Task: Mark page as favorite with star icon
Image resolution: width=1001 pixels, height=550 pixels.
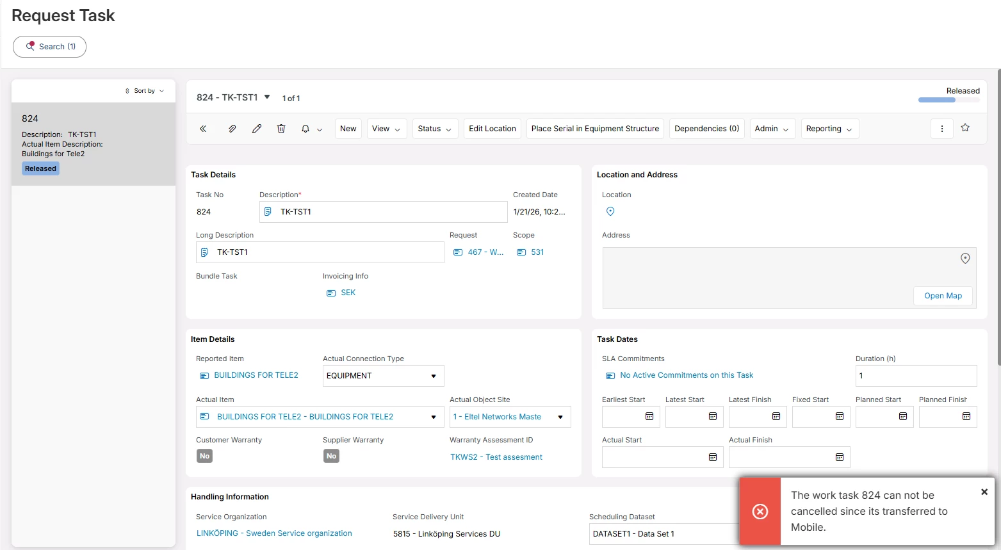Action: tap(965, 128)
